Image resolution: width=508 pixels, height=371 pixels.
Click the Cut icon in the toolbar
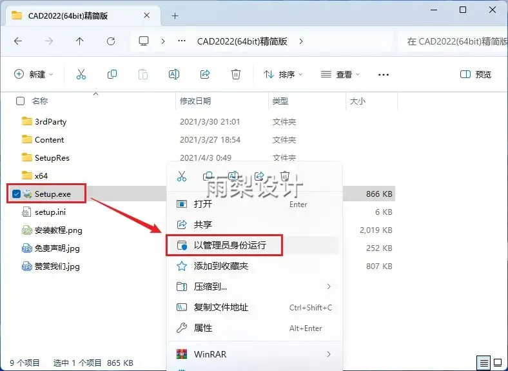[x=81, y=75]
